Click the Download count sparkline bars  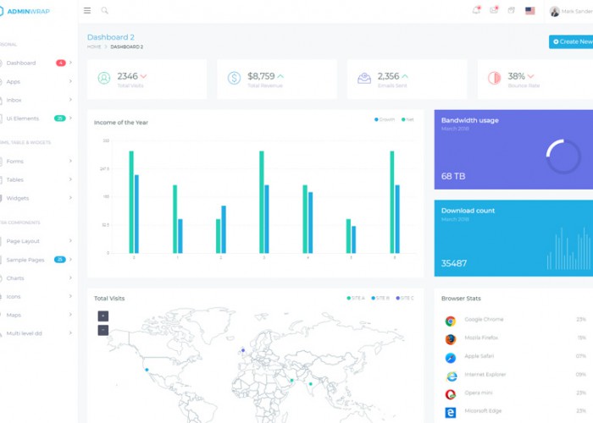(569, 248)
